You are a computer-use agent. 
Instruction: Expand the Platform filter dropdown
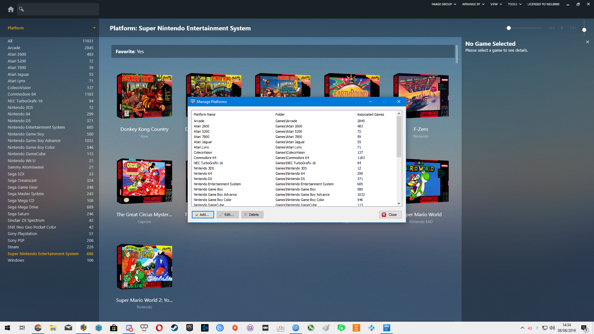(94, 28)
